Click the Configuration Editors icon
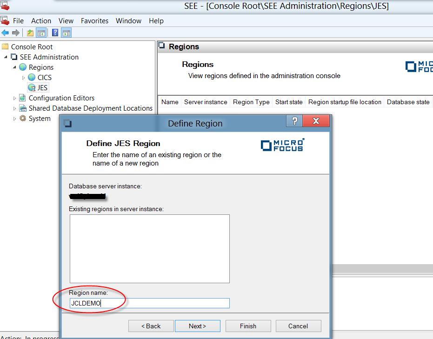433x339 pixels. [23, 98]
